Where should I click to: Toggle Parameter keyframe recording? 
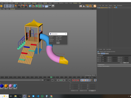(x=89, y=80)
